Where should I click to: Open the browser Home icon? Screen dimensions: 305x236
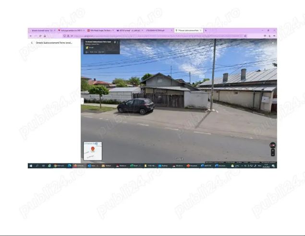[x=45, y=36]
